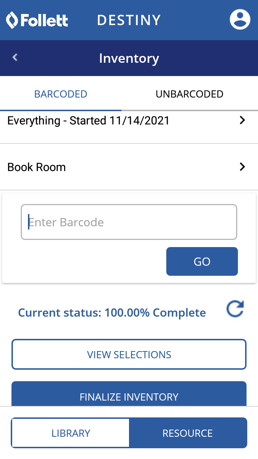Switch to the UNBARCODED tab

190,94
